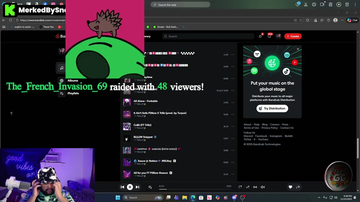
Task: Toggle repeat in the player bar
Action: [x=240, y=187]
